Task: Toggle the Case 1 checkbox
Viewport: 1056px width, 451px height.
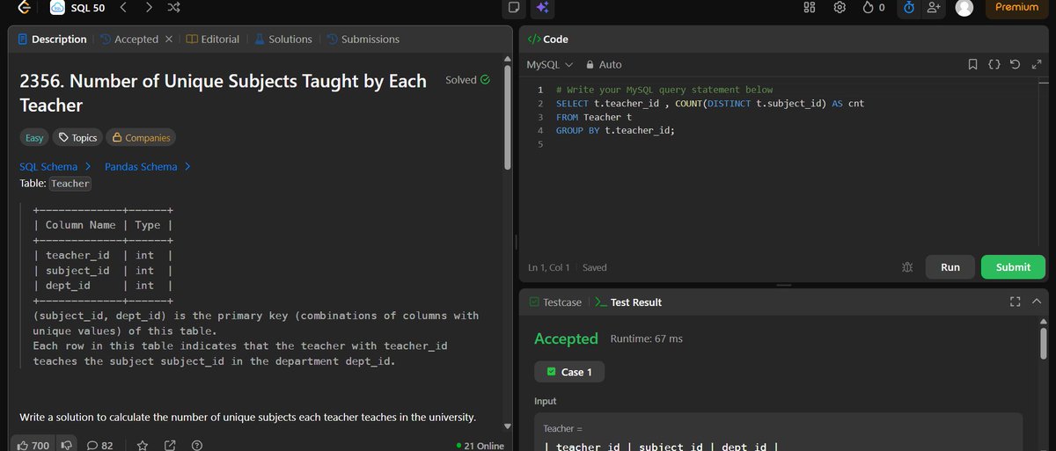Action: click(x=552, y=372)
